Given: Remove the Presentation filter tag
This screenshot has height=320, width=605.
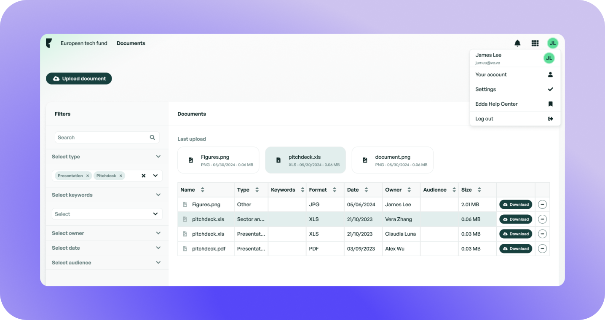Looking at the screenshot, I should point(88,176).
